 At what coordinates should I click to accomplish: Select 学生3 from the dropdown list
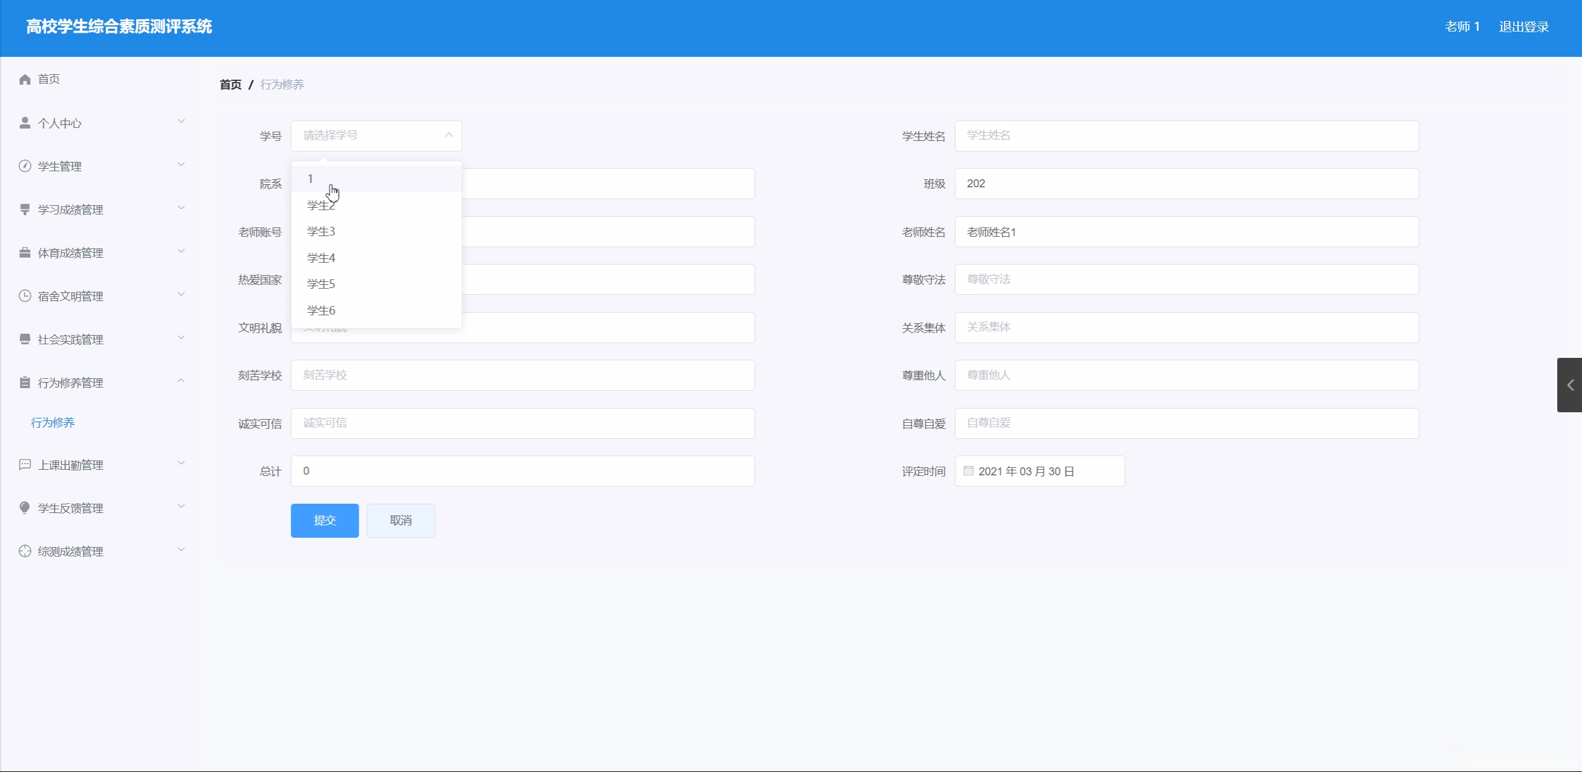click(321, 231)
